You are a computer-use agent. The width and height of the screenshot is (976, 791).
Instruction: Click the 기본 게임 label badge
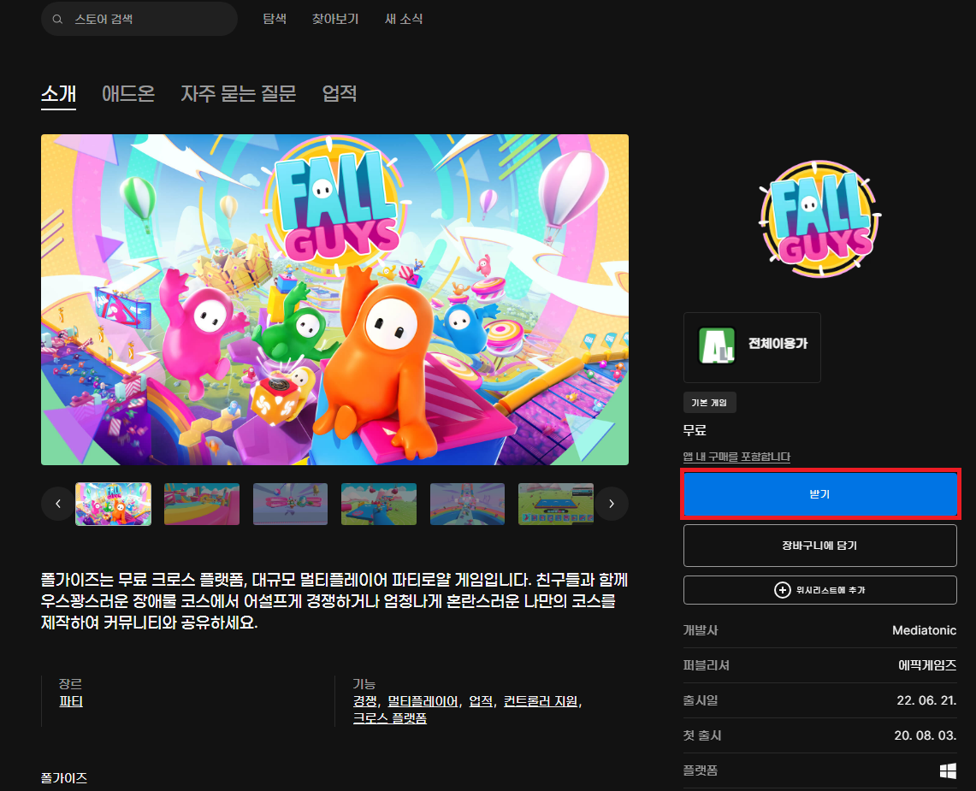click(710, 403)
